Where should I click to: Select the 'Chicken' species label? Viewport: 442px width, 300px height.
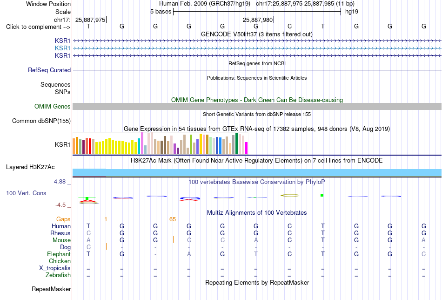(60, 261)
